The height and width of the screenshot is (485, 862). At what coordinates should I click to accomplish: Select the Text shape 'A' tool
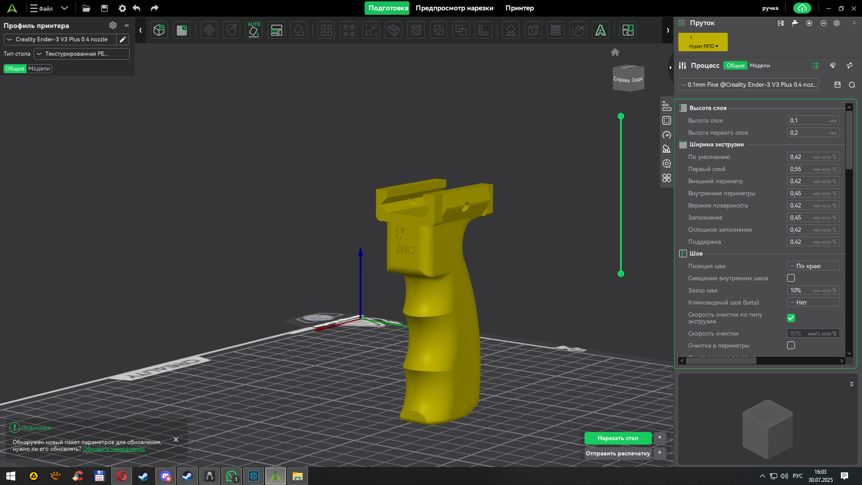pyautogui.click(x=601, y=30)
